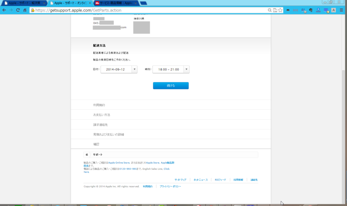Open the Apple Online Store link
The image size is (347, 206).
click(119, 163)
